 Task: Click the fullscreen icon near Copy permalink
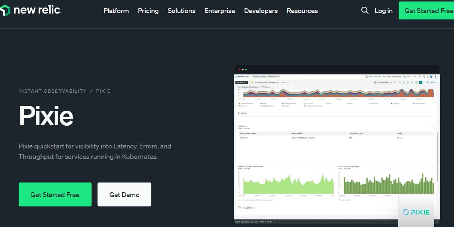(413, 82)
